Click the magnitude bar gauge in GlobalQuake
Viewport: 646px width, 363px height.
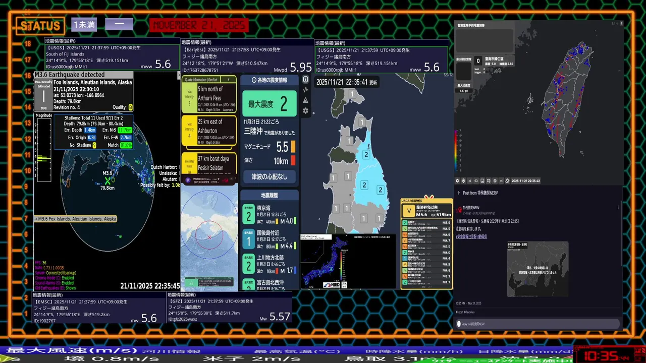click(x=44, y=150)
